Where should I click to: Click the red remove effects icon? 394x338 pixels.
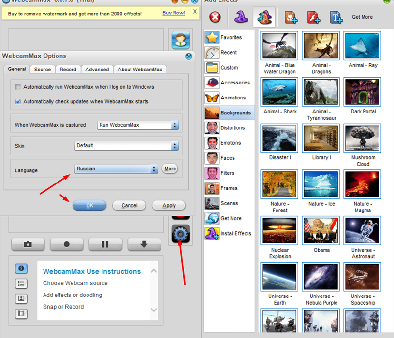coord(215,17)
